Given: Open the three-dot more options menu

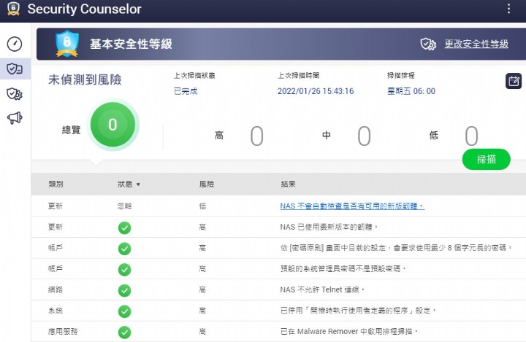Looking at the screenshot, I should pyautogui.click(x=509, y=9).
